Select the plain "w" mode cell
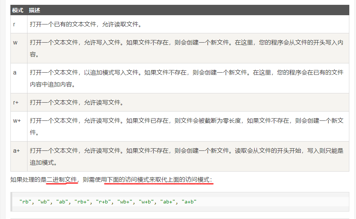 coord(15,43)
